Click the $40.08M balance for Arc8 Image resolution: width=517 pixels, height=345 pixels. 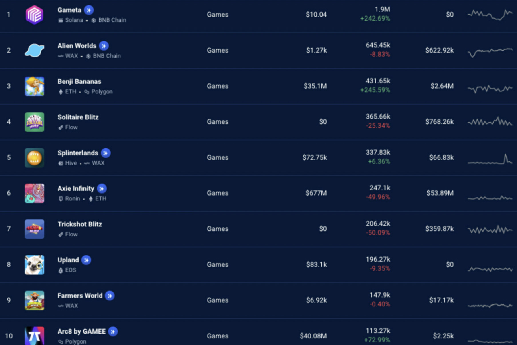[x=313, y=336]
